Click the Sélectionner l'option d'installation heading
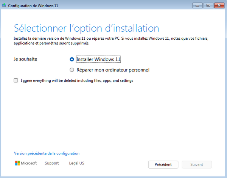 [86, 28]
